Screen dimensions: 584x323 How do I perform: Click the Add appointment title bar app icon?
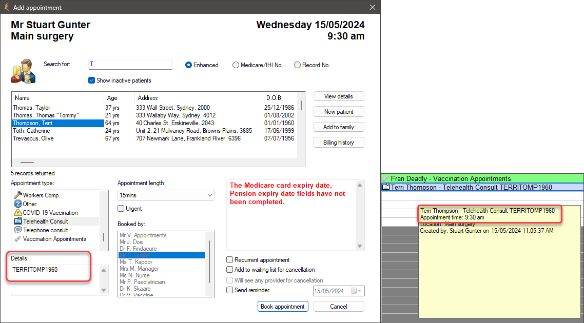pyautogui.click(x=6, y=7)
